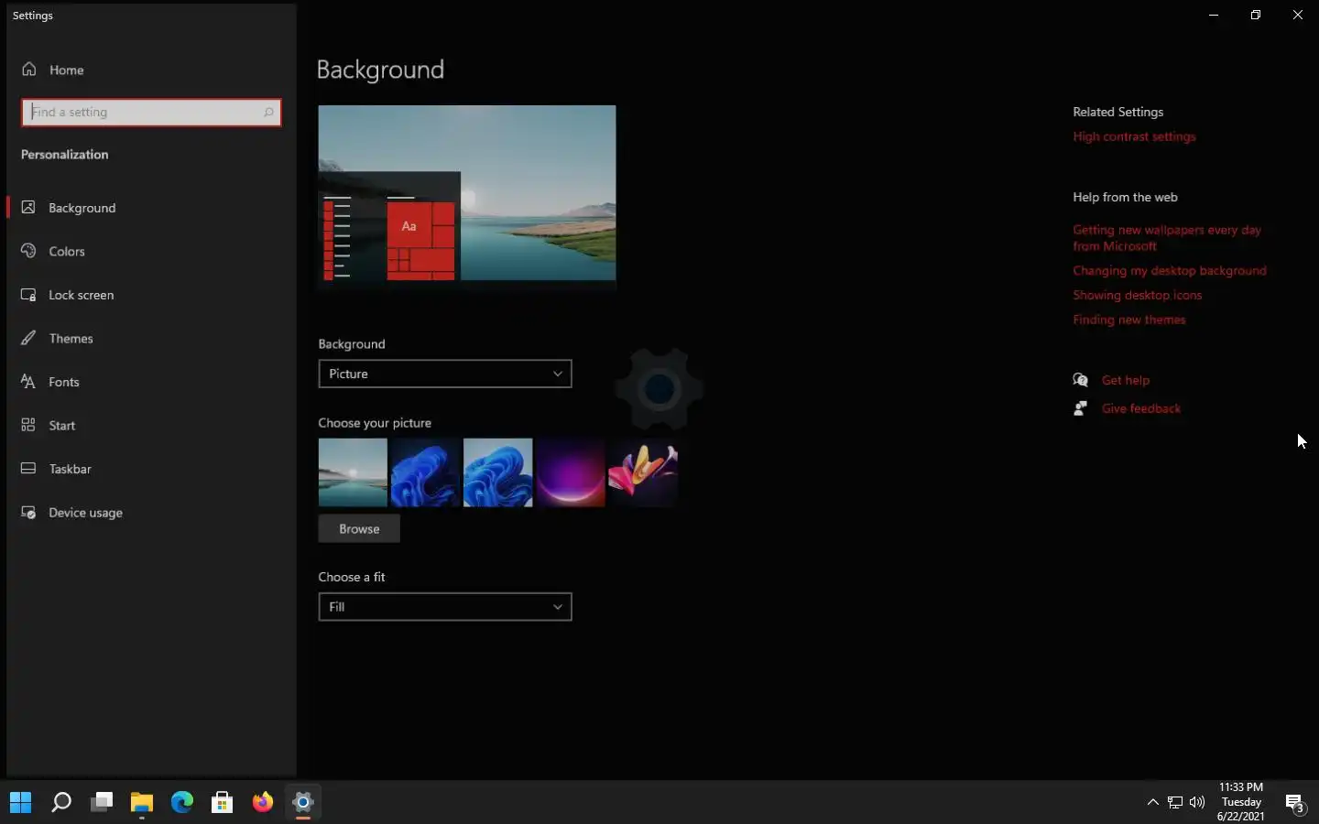This screenshot has width=1319, height=824.
Task: Expand the Background Picture dropdown
Action: pos(445,374)
